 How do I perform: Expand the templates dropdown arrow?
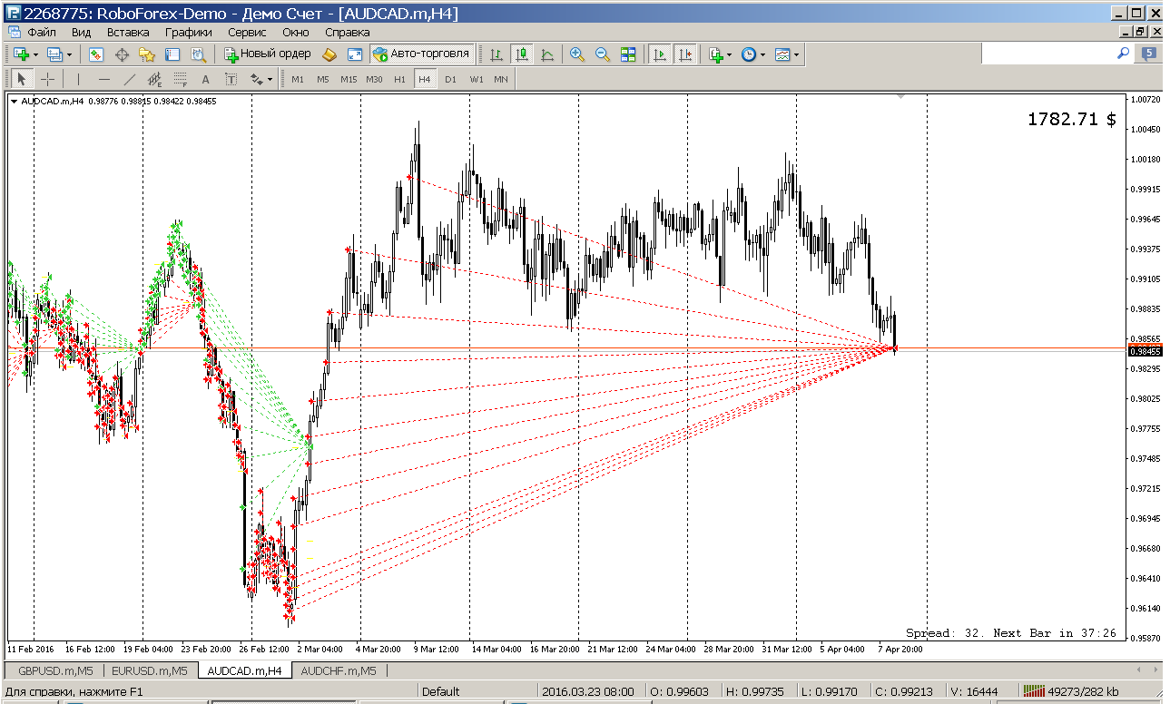pos(796,55)
